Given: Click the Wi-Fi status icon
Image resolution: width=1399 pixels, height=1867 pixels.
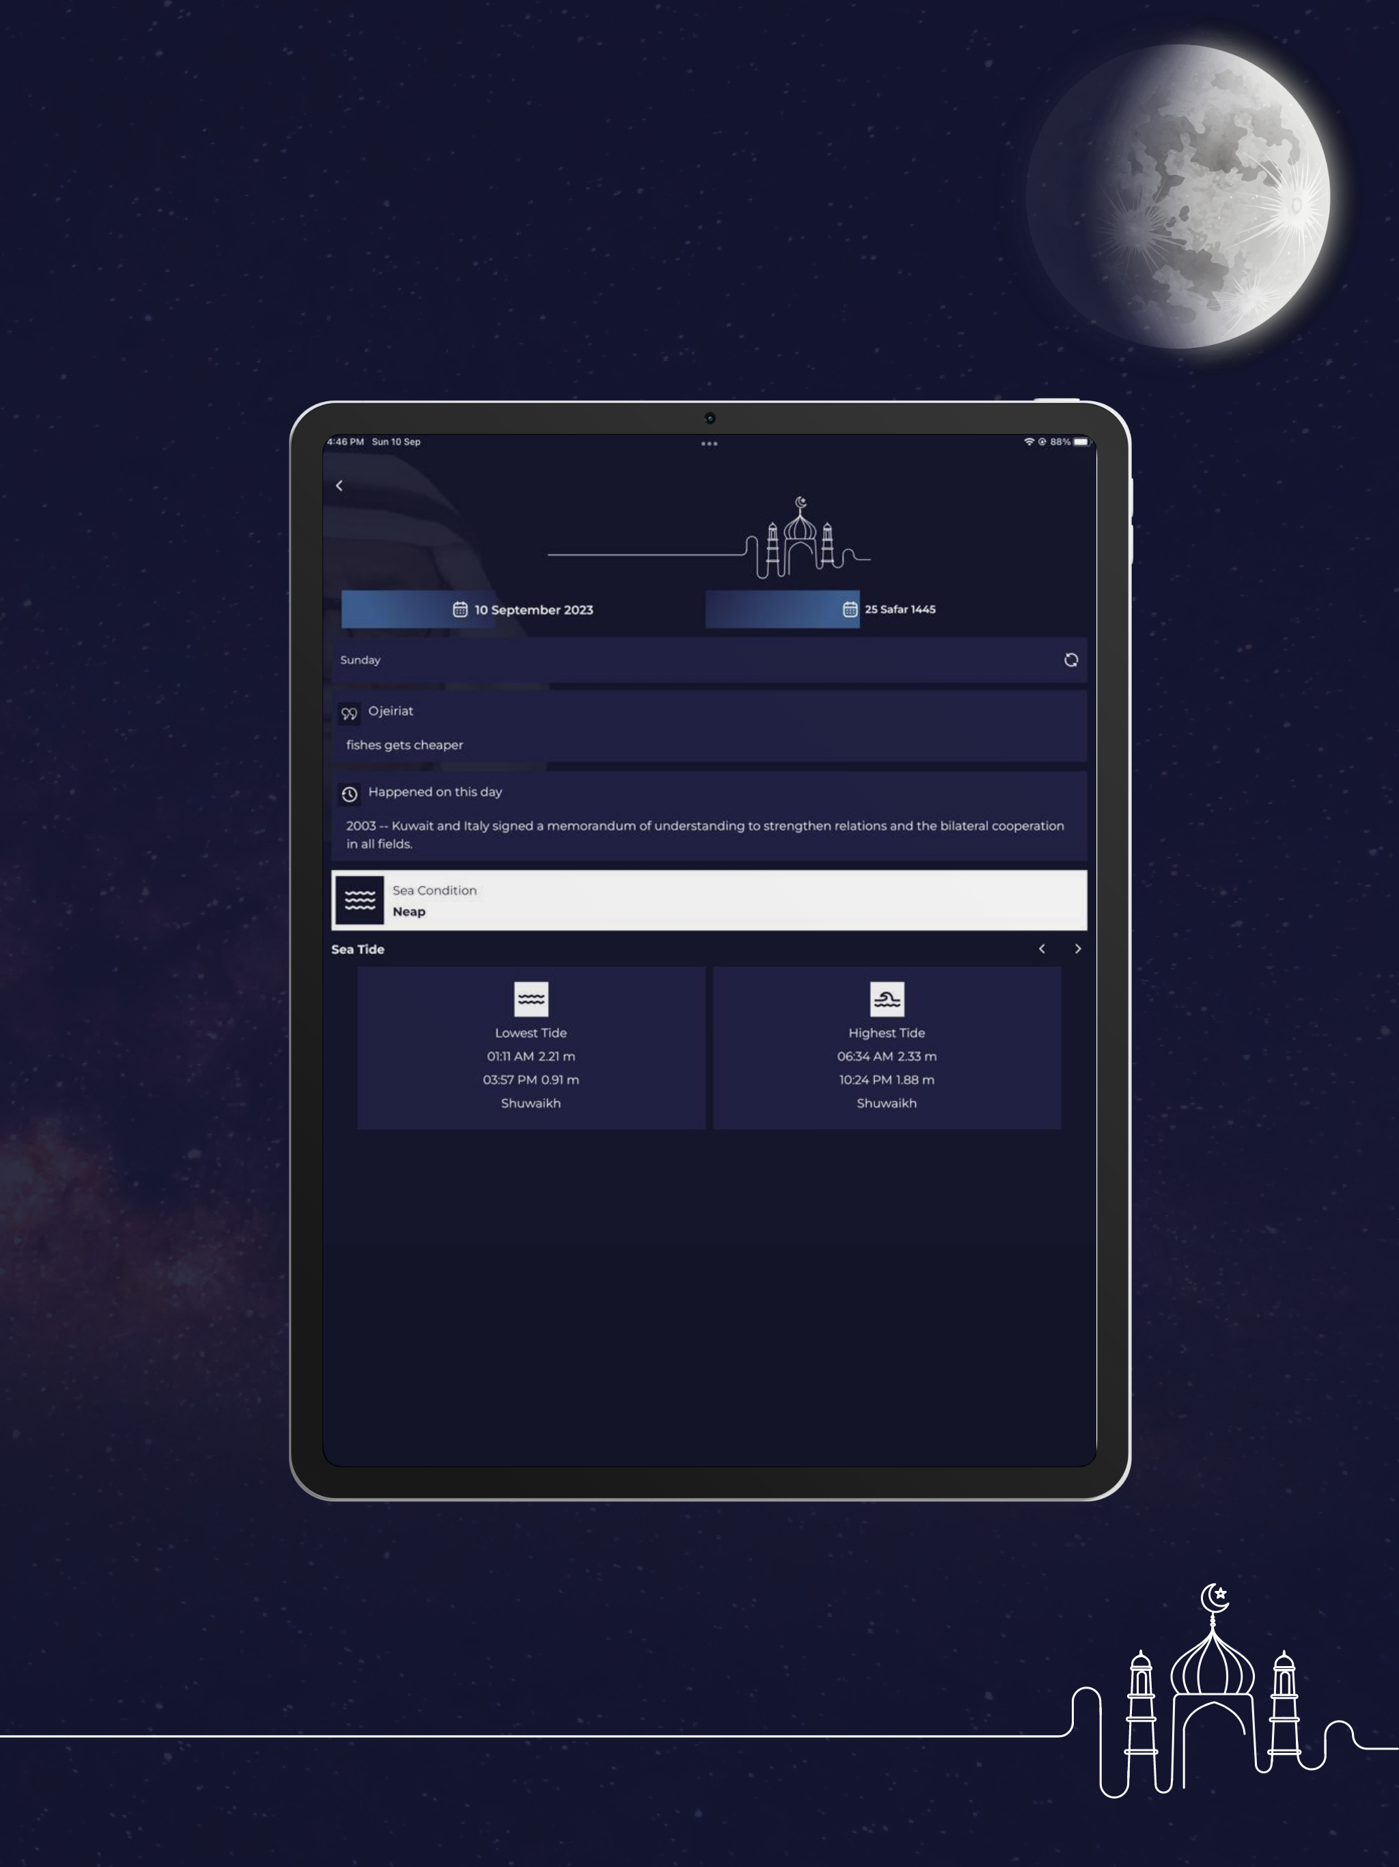Looking at the screenshot, I should [1029, 441].
